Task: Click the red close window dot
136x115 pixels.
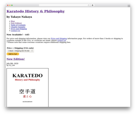Action: pos(8,5)
